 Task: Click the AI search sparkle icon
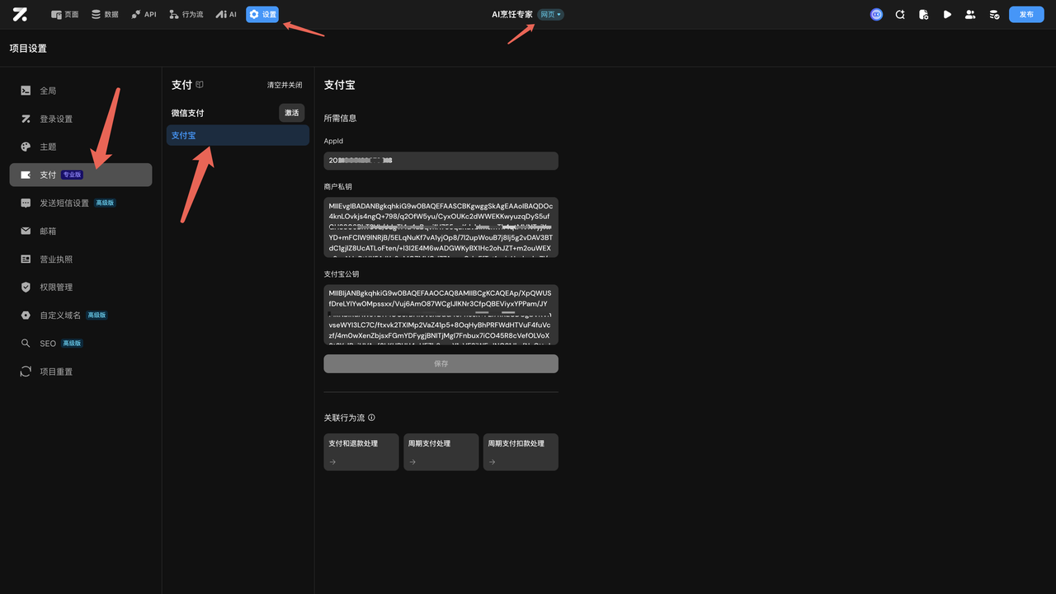(x=900, y=14)
